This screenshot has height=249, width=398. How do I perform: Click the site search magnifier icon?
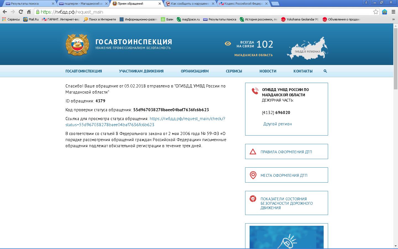click(x=325, y=71)
